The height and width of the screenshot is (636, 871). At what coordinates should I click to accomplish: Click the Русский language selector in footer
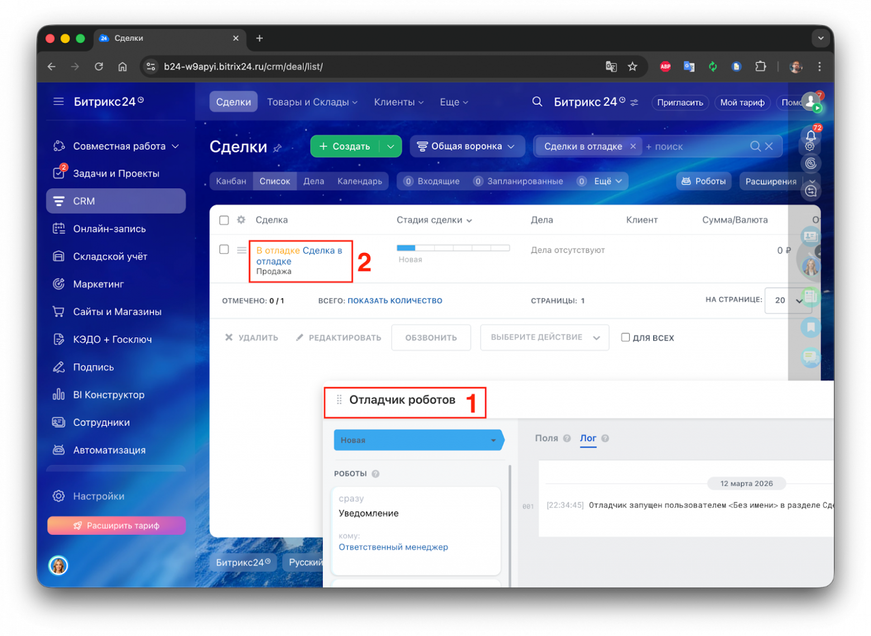click(305, 562)
